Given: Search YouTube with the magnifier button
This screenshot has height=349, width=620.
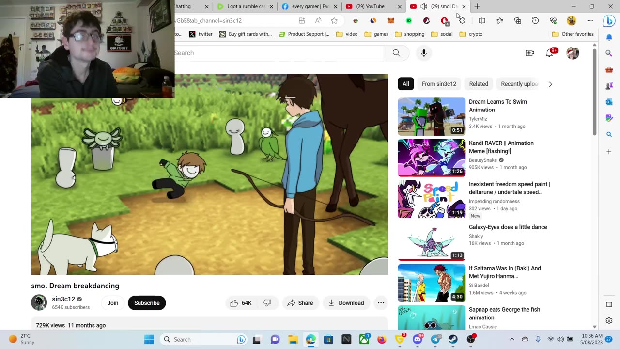Looking at the screenshot, I should (x=396, y=53).
